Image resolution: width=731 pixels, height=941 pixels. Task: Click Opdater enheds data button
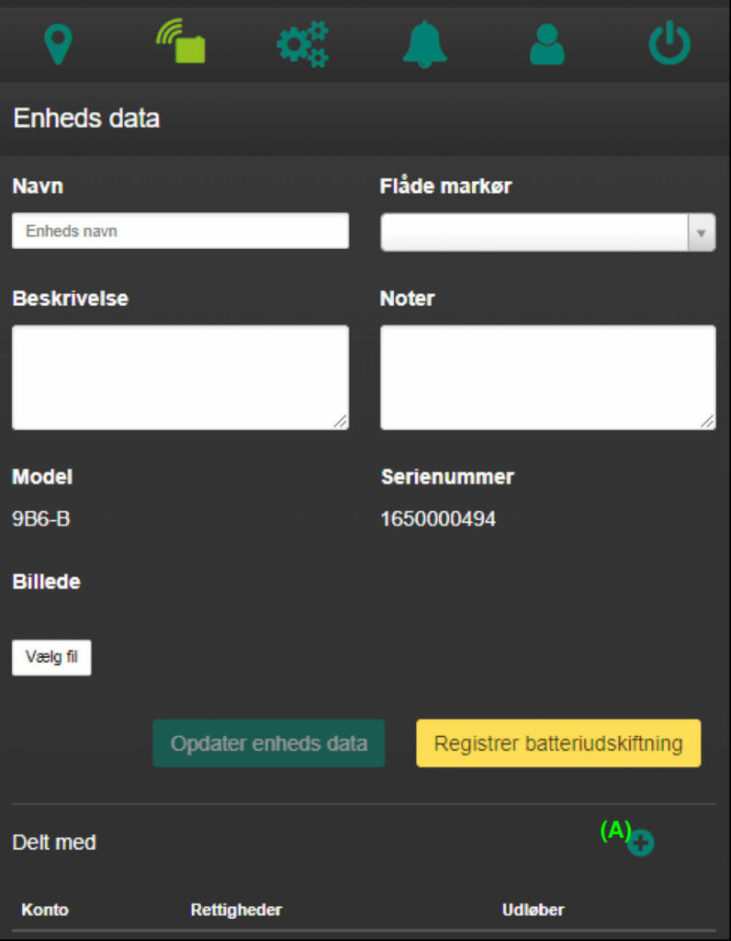coord(269,743)
